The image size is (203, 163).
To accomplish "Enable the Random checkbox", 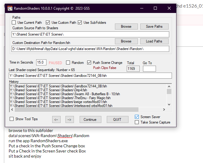I will (68, 63).
